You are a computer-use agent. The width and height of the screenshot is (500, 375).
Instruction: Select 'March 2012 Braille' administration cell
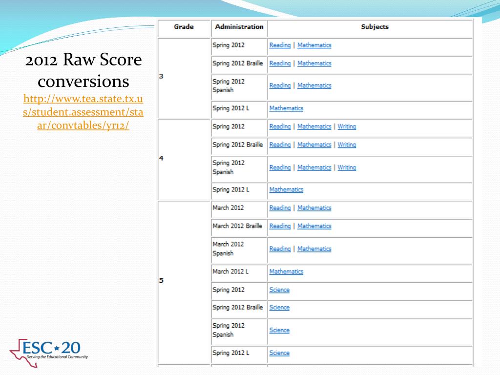(x=239, y=228)
